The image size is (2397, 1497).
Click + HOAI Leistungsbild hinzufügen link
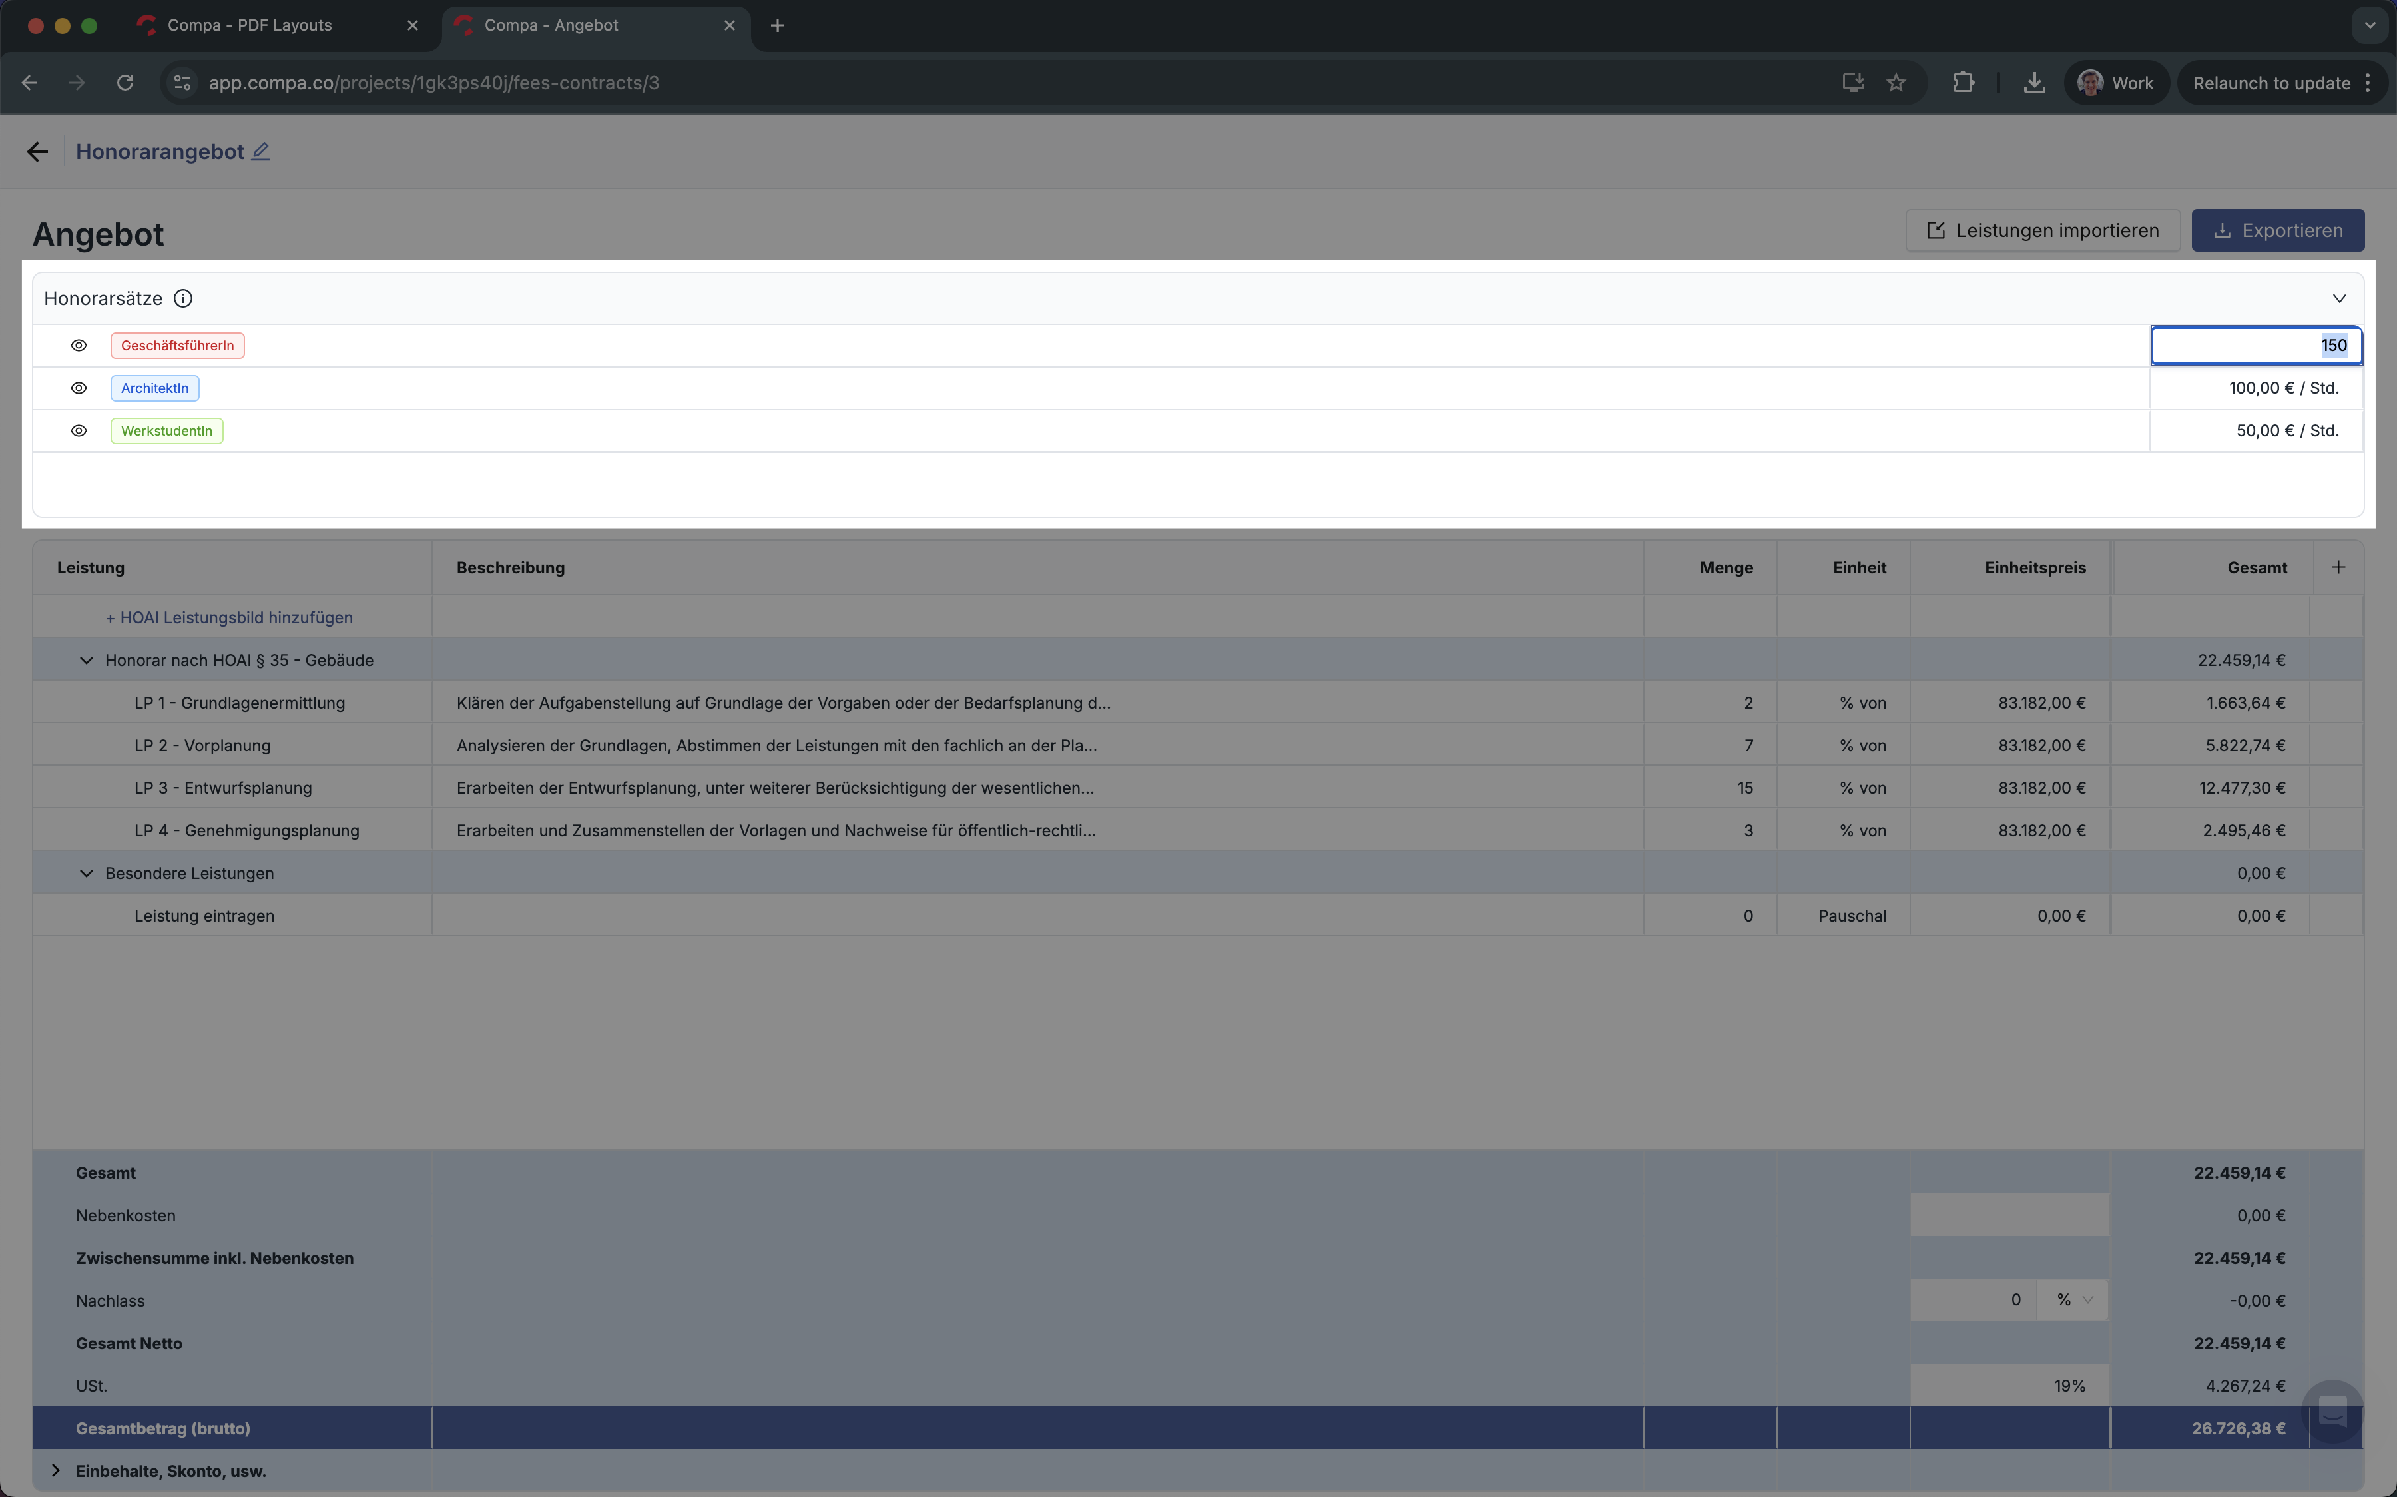coord(228,618)
